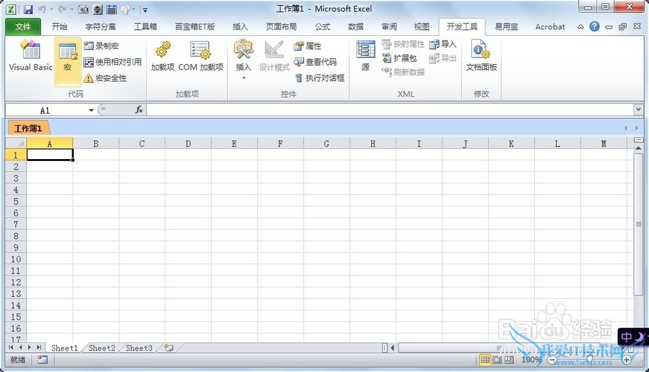Click Select All corner button
This screenshot has width=649, height=372.
16,143
